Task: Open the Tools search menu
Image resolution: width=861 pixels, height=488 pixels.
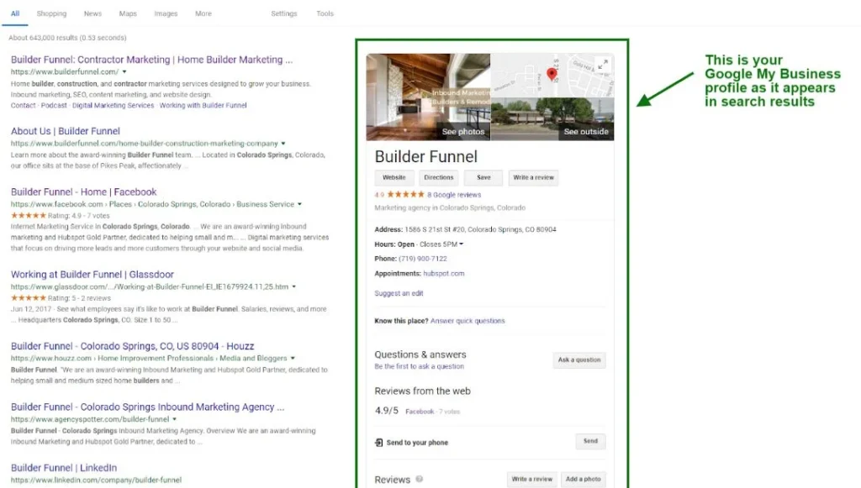Action: point(325,14)
